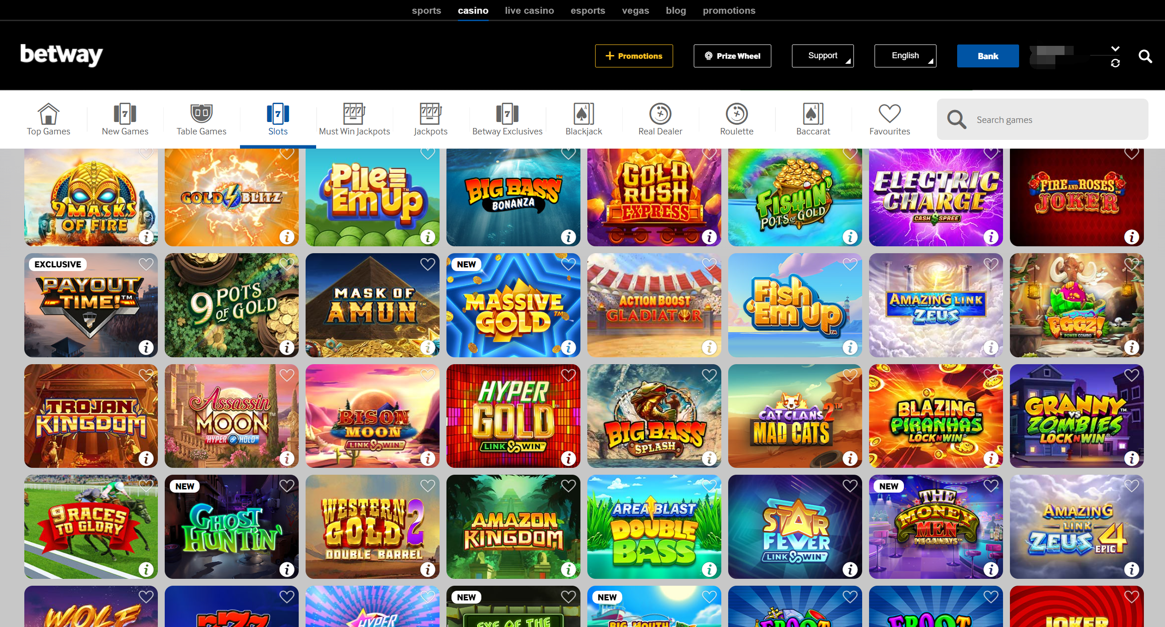Add Granny vs Zombies to favourites
The image size is (1165, 627).
tap(1132, 375)
